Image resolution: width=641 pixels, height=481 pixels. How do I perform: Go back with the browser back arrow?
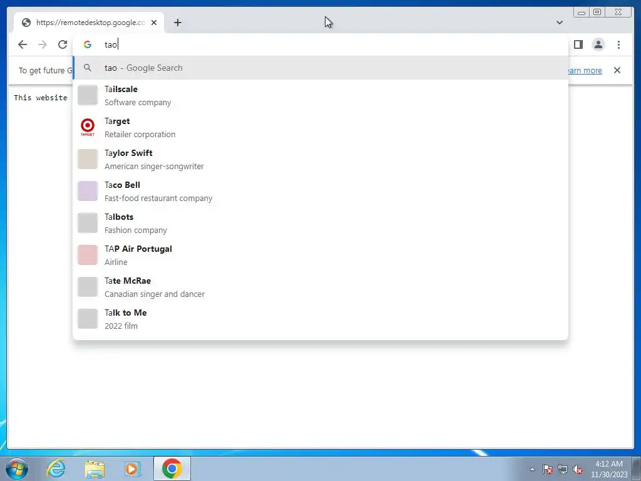pyautogui.click(x=23, y=44)
